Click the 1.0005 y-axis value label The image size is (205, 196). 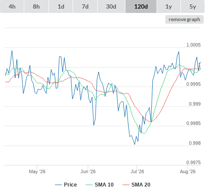(193, 45)
